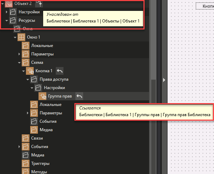Click the Связи folder icon

[26, 138]
